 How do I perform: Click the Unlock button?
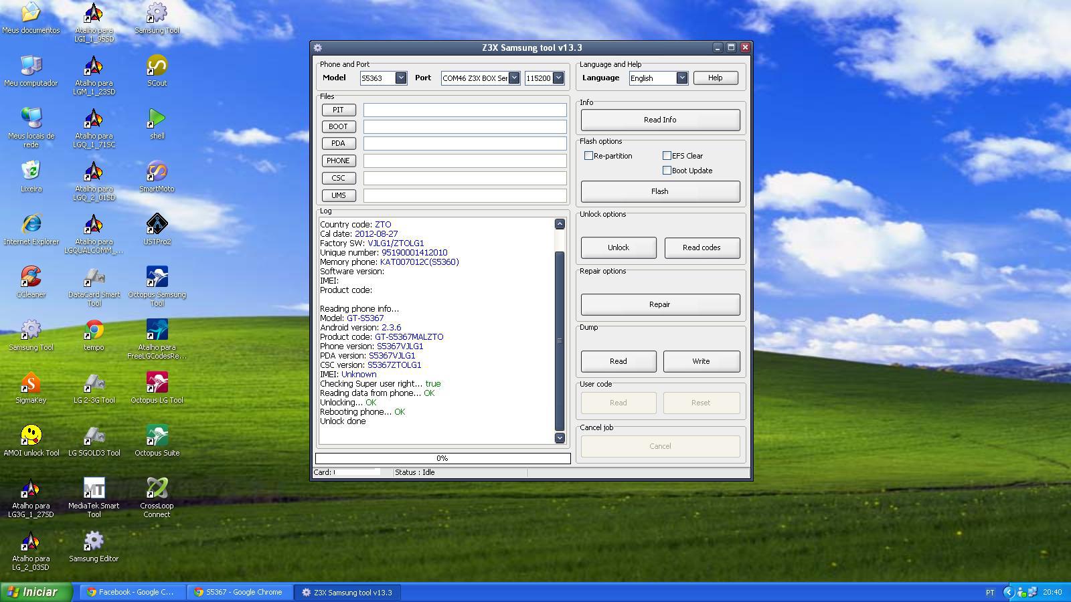(619, 247)
